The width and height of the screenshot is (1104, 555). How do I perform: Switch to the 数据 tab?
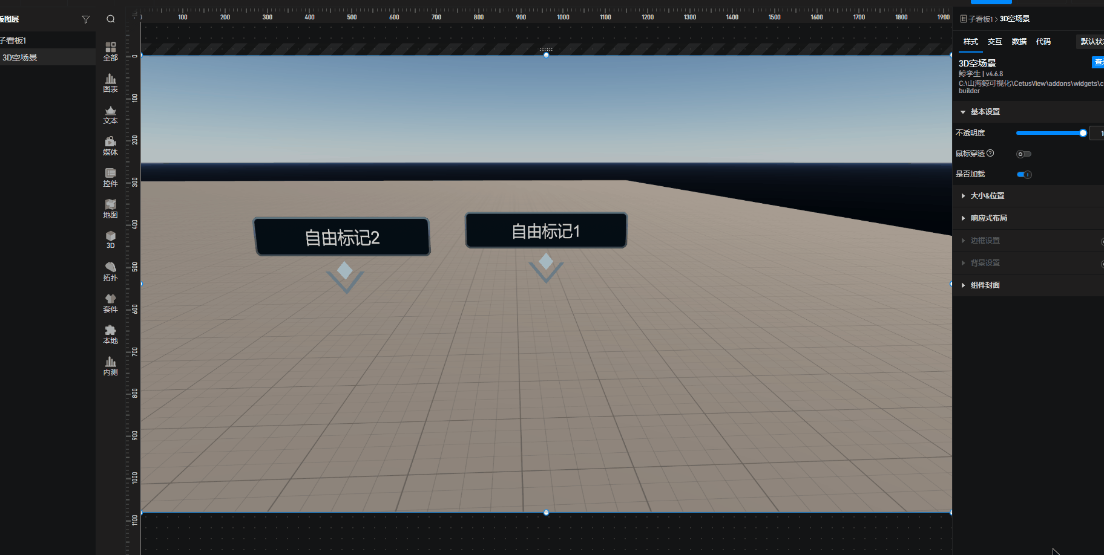click(x=1019, y=42)
